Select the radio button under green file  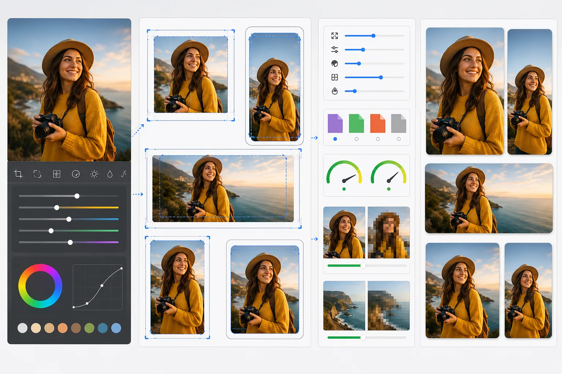356,139
